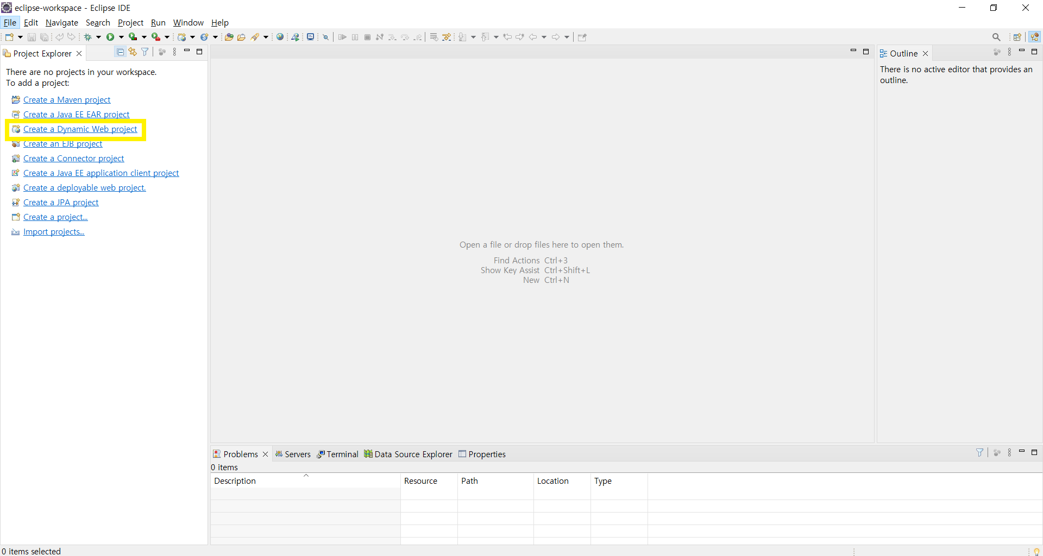The height and width of the screenshot is (556, 1043).
Task: Click the tip of the day lightbulb
Action: click(x=1036, y=551)
